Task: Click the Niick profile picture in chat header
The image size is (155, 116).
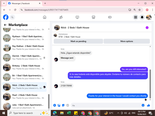Action: point(57,28)
